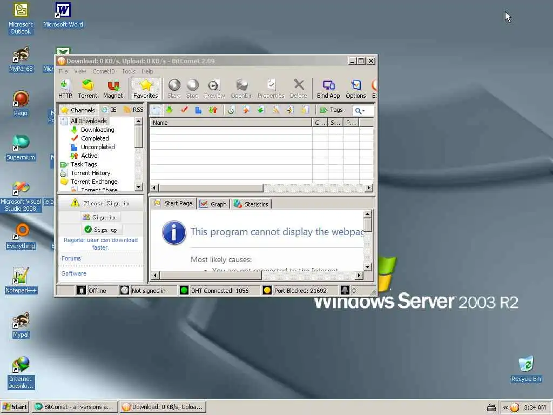Open a Torrent file via toolbar
Screen dimensions: 553x415
[87, 89]
